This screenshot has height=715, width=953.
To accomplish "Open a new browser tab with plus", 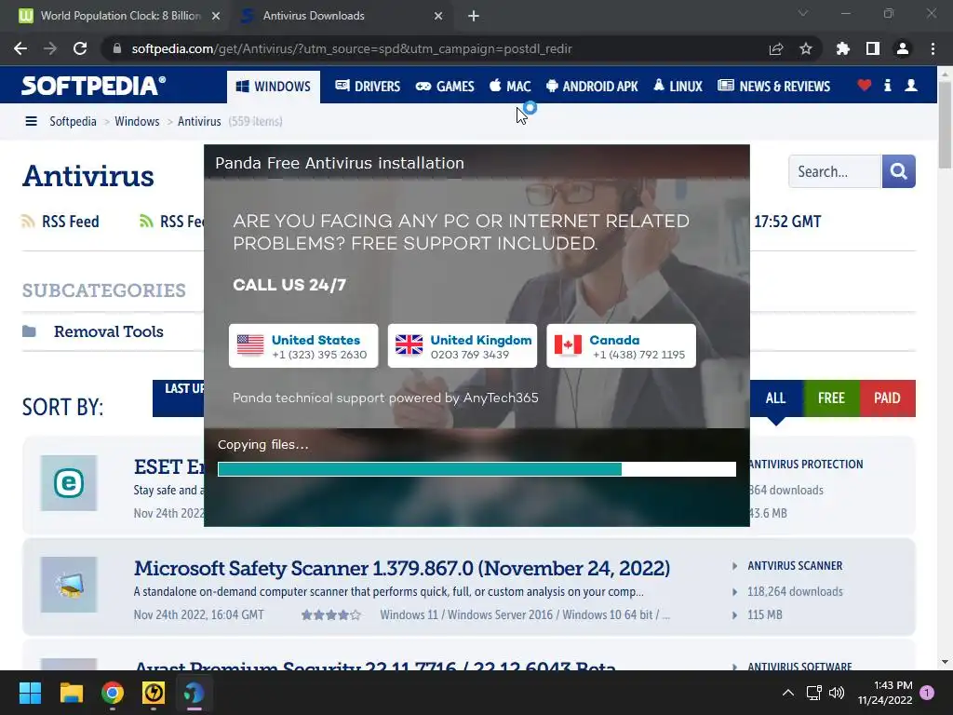I will tap(474, 16).
